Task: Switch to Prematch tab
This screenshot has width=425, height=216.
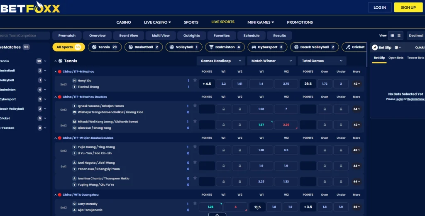Action: (67, 36)
